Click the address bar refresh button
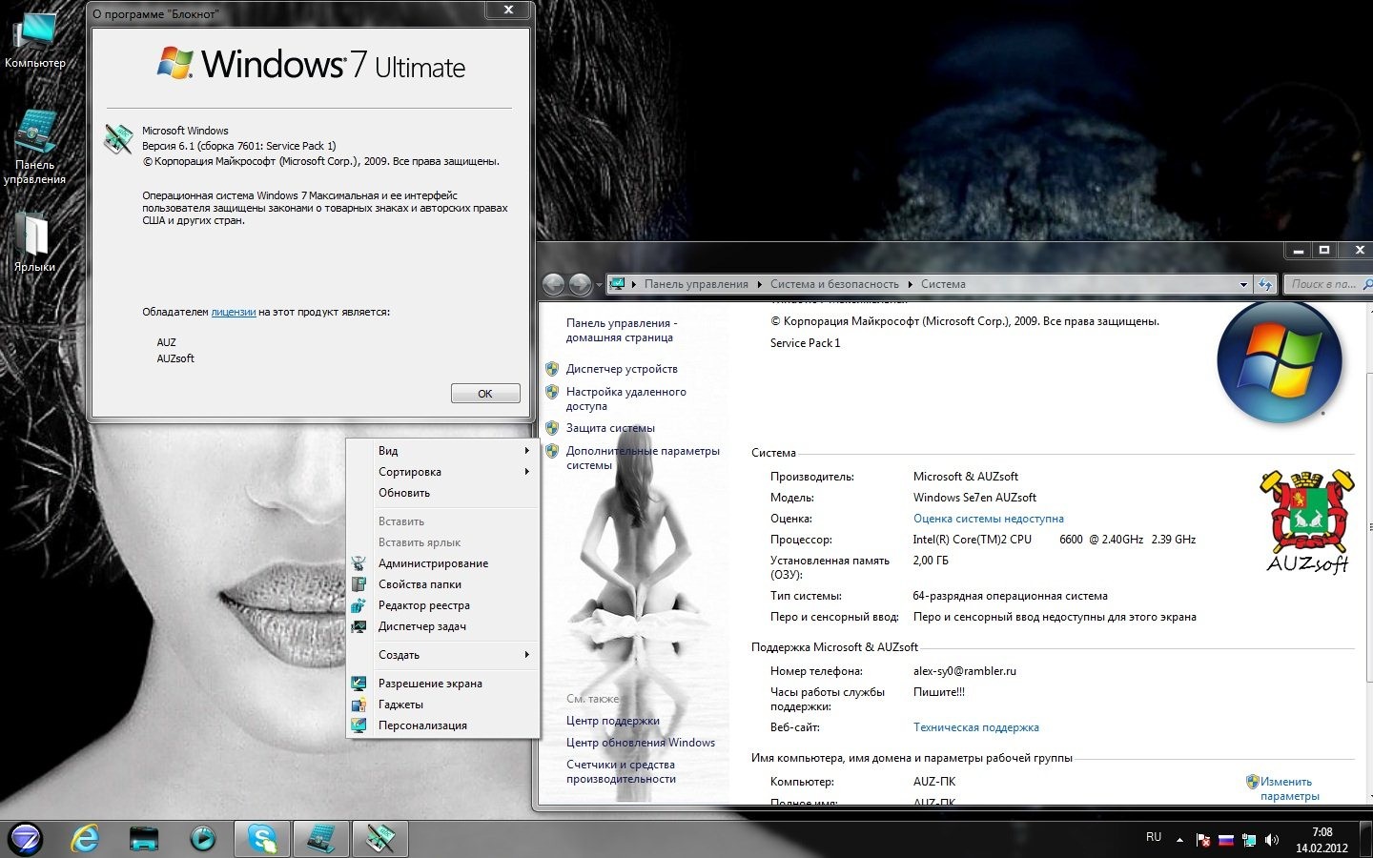 (1265, 284)
